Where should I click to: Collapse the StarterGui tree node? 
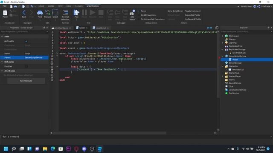pos(222,66)
